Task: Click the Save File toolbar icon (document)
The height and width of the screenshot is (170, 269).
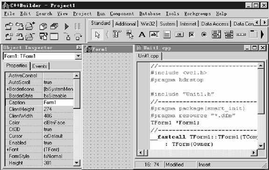Action: [20, 36]
